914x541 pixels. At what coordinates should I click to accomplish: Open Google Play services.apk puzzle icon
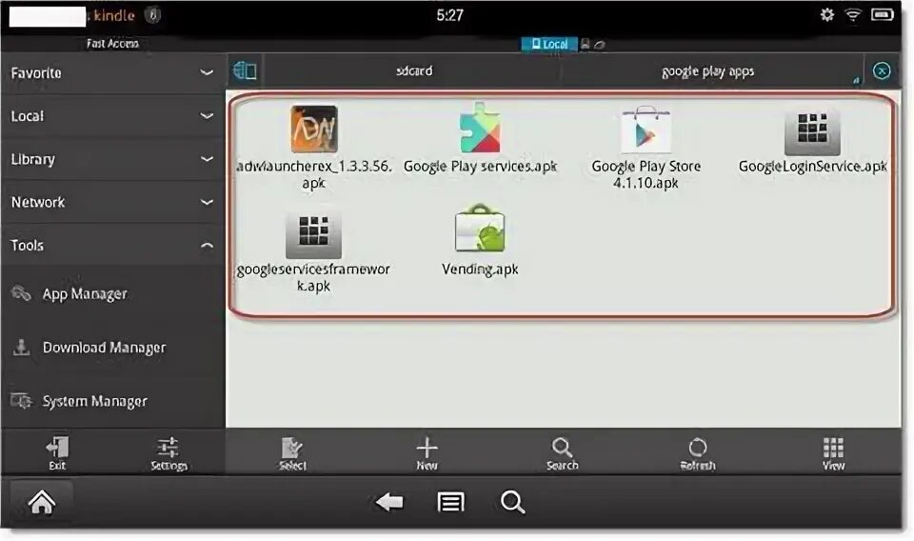480,129
